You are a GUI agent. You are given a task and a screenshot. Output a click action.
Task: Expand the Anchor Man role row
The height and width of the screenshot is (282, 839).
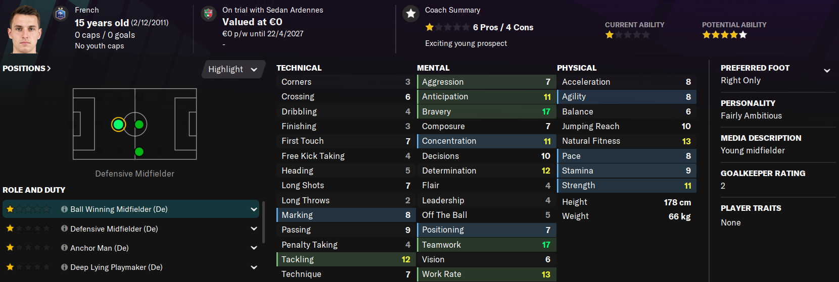(131, 248)
